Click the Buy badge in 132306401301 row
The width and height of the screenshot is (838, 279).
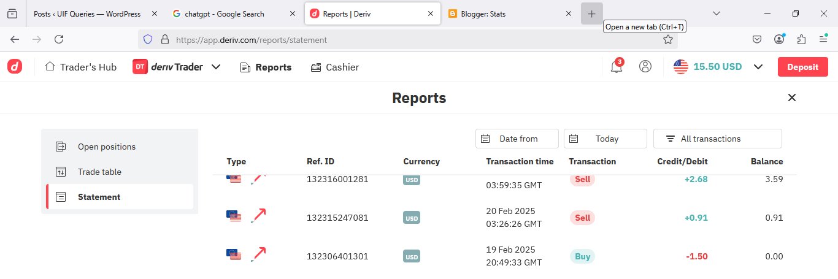[582, 257]
